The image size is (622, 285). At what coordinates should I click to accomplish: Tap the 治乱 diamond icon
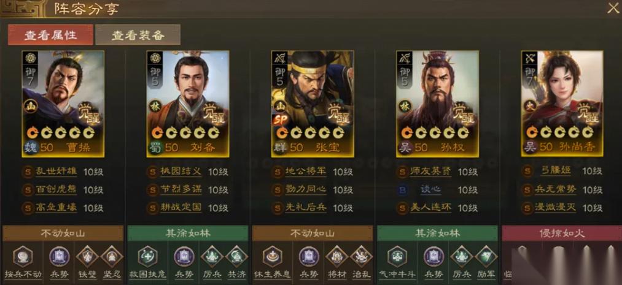coord(362,256)
